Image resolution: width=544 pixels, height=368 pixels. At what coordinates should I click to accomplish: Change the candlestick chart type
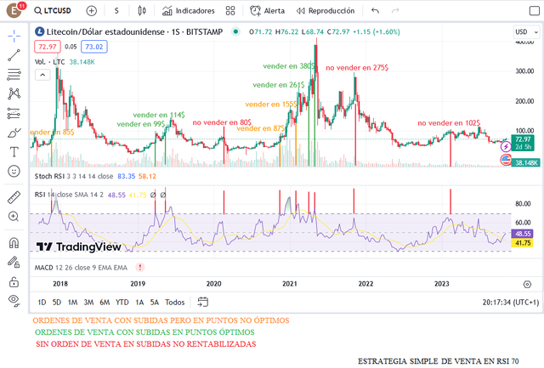[142, 11]
